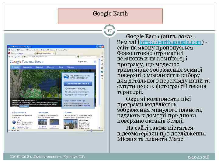Click the blue 'Подробнее' button on the banner
Screen dimensions: 219x164
[x=24, y=106]
